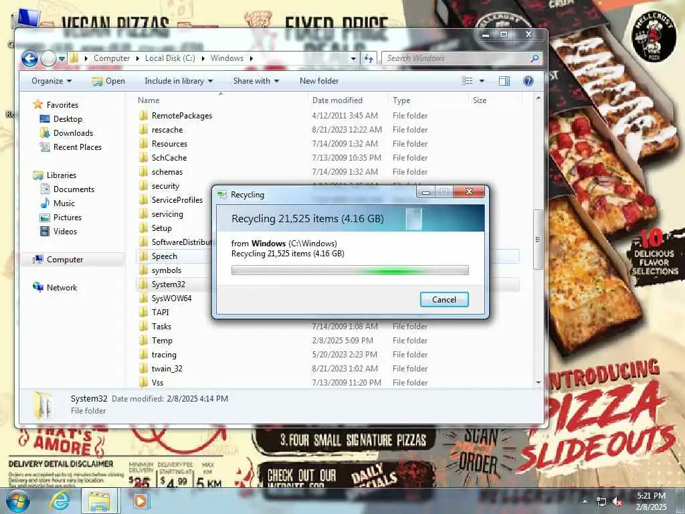Click the search magnifier icon
Viewport: 685px width, 514px height.
click(x=534, y=58)
